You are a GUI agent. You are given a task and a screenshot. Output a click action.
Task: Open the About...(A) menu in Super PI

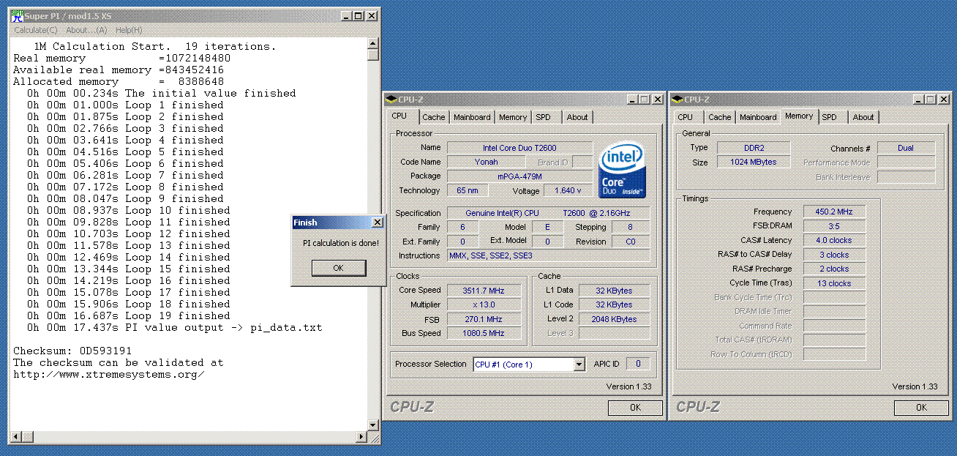pos(86,30)
